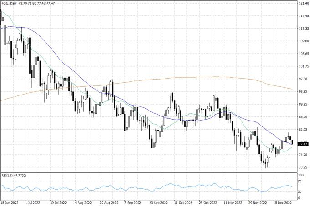This screenshot has height=206, width=310.
Task: Click the 109.60 price axis value
Action: click(x=303, y=41)
